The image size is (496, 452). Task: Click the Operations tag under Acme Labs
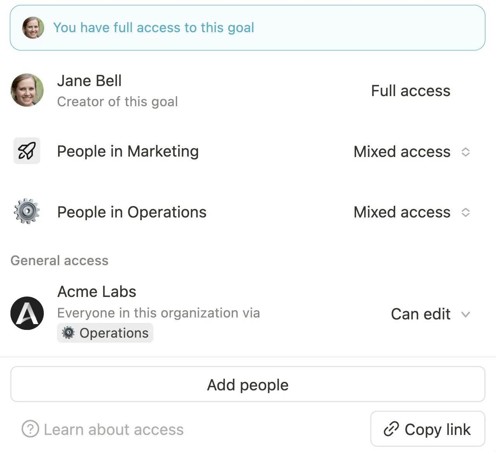tap(105, 333)
